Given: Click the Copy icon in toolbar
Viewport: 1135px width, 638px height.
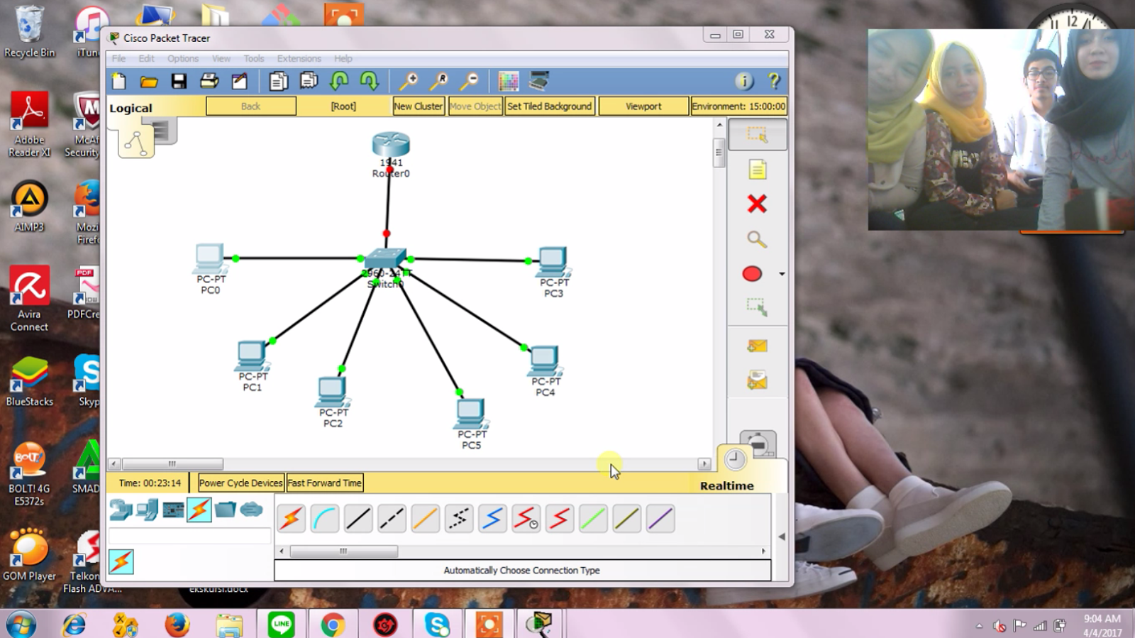Looking at the screenshot, I should point(278,82).
